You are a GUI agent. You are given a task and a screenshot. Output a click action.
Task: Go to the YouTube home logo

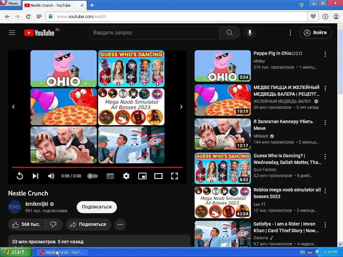39,33
